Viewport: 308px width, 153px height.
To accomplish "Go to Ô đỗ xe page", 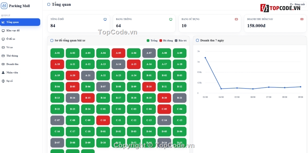I will pos(20,39).
